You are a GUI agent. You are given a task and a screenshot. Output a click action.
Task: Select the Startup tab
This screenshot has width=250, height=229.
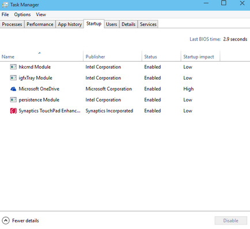click(x=94, y=24)
